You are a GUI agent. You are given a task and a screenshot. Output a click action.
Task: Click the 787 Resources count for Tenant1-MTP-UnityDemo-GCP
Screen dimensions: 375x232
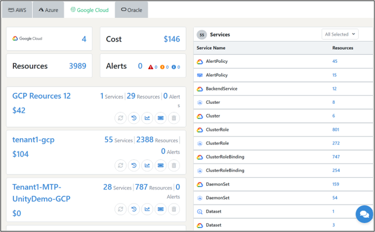point(141,187)
